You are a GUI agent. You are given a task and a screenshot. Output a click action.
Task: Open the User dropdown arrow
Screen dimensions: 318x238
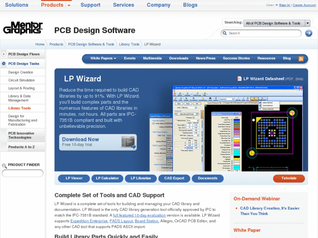coord(276,5)
